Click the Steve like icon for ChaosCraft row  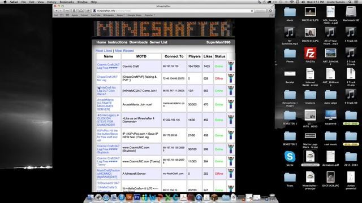[x=231, y=78]
